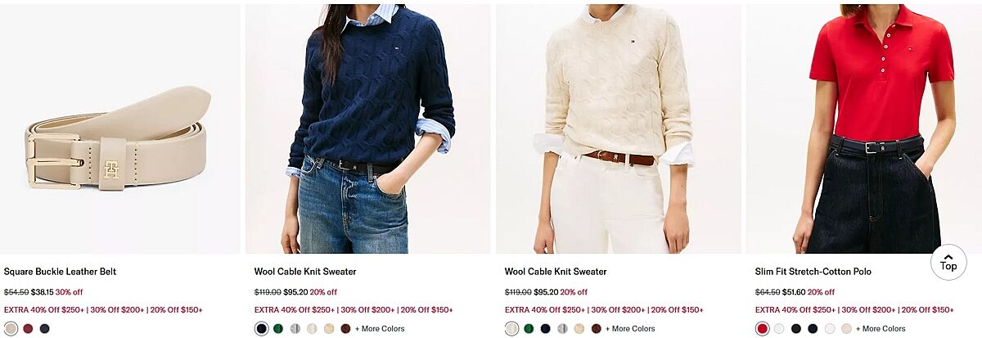Open the Square Buckle Leather Belt title
The image size is (982, 338).
tap(60, 272)
